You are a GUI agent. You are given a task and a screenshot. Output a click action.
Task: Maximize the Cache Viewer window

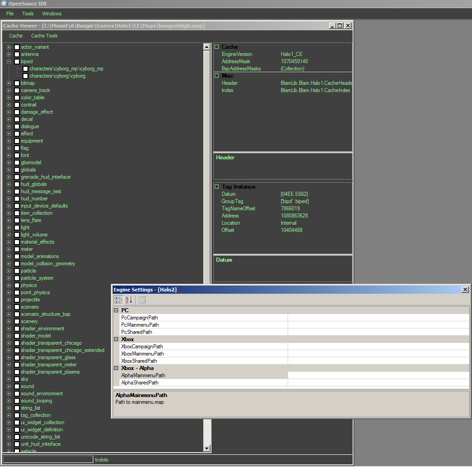(340, 26)
